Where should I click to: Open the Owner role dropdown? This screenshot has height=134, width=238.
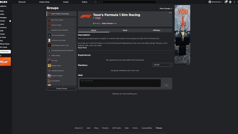[x=163, y=65]
